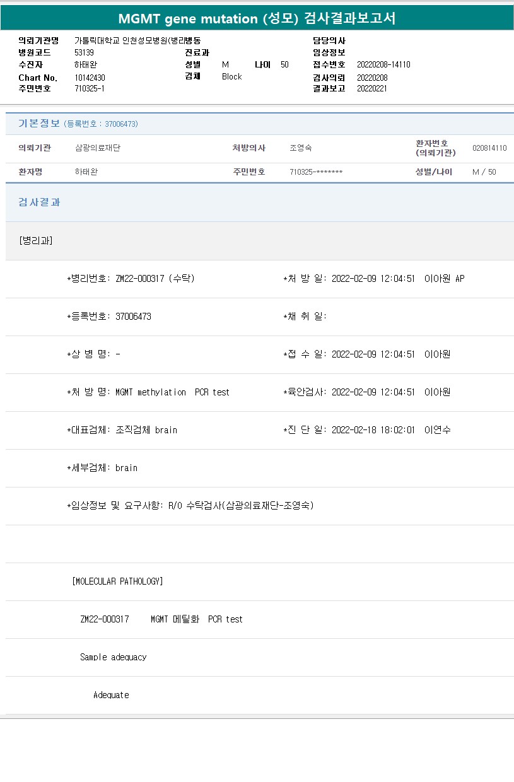Click the reception number 20220208-14110
Viewport: 514px width, 782px height.
pyautogui.click(x=383, y=64)
